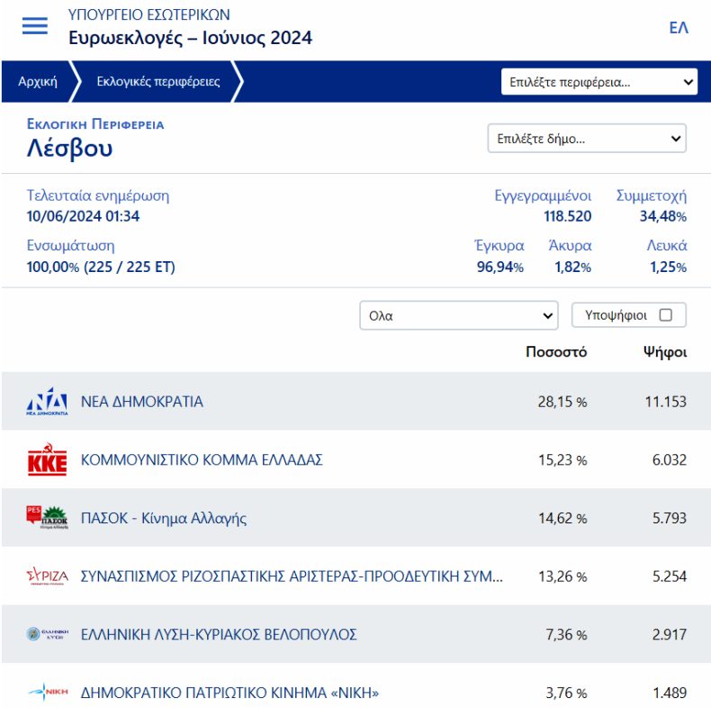Screen dimensions: 711x708
Task: Open the Ολα filter dropdown
Action: [x=458, y=315]
